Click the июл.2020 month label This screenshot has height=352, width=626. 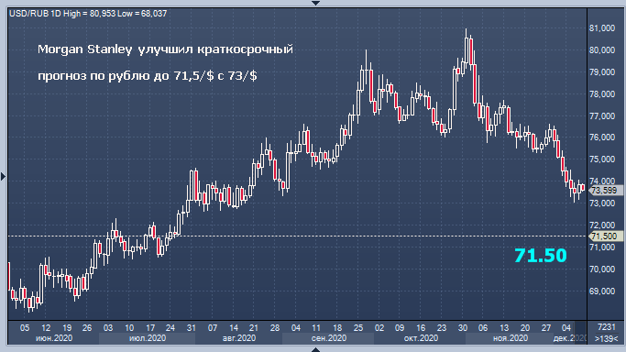tap(148, 338)
